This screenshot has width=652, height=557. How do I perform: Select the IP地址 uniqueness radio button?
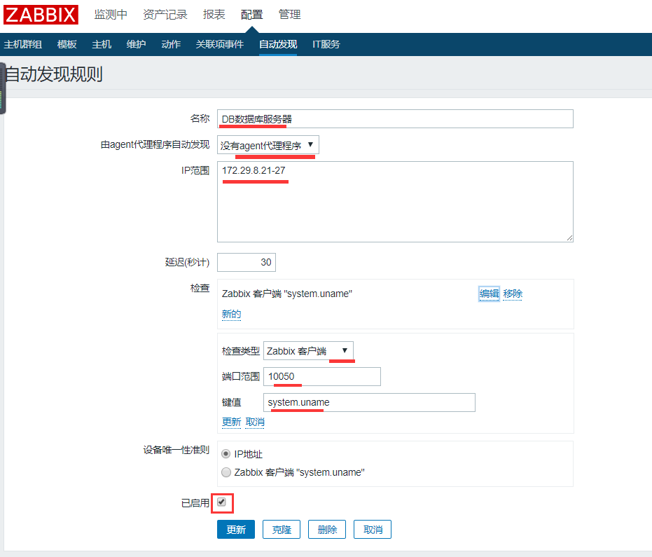pyautogui.click(x=226, y=454)
